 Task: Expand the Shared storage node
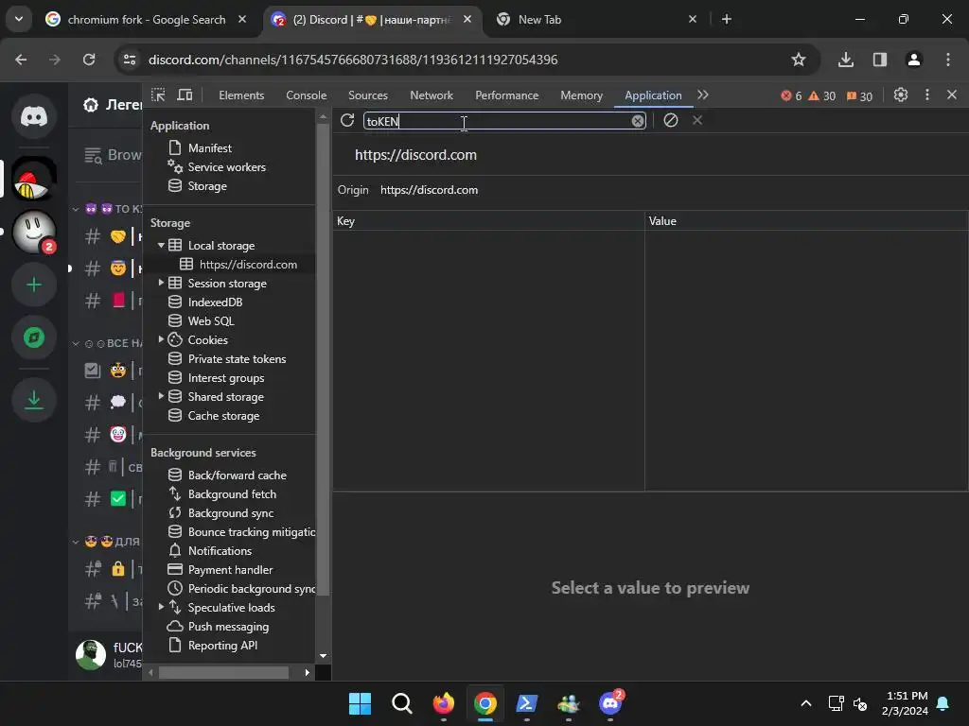pyautogui.click(x=161, y=396)
